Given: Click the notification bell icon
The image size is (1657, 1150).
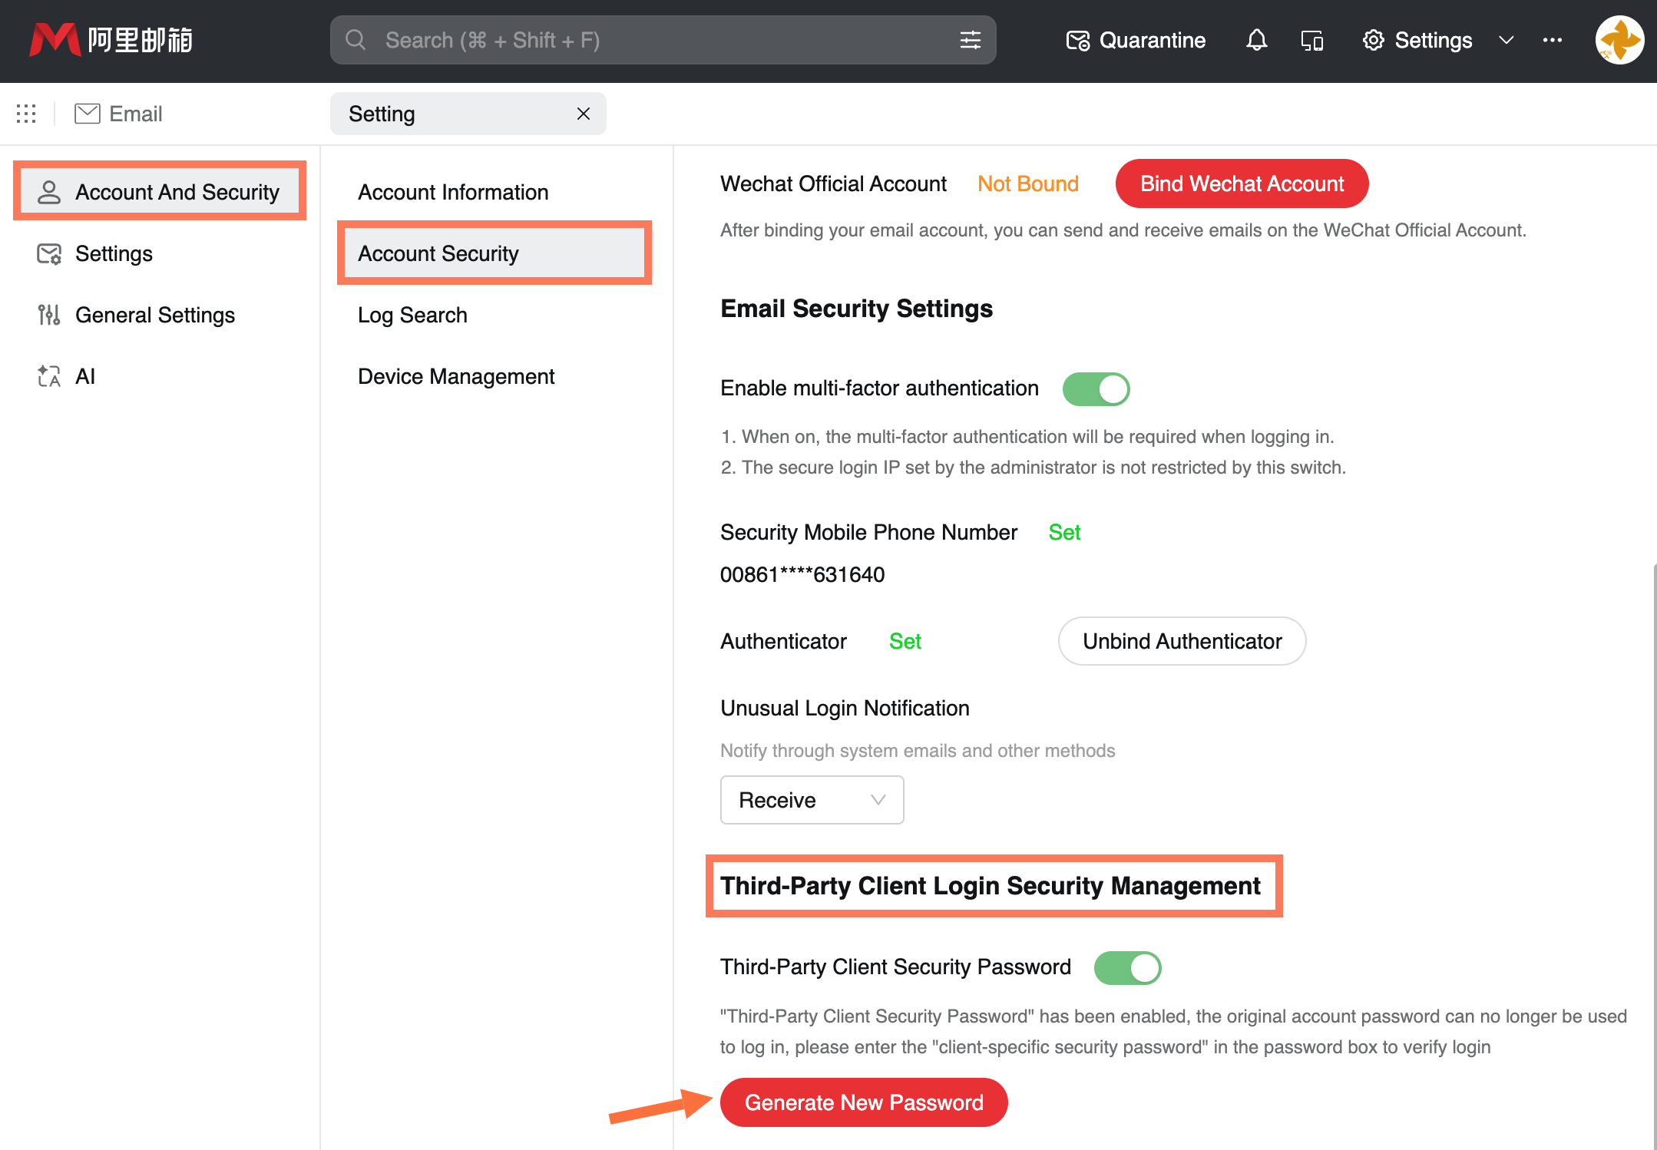Looking at the screenshot, I should pyautogui.click(x=1255, y=40).
